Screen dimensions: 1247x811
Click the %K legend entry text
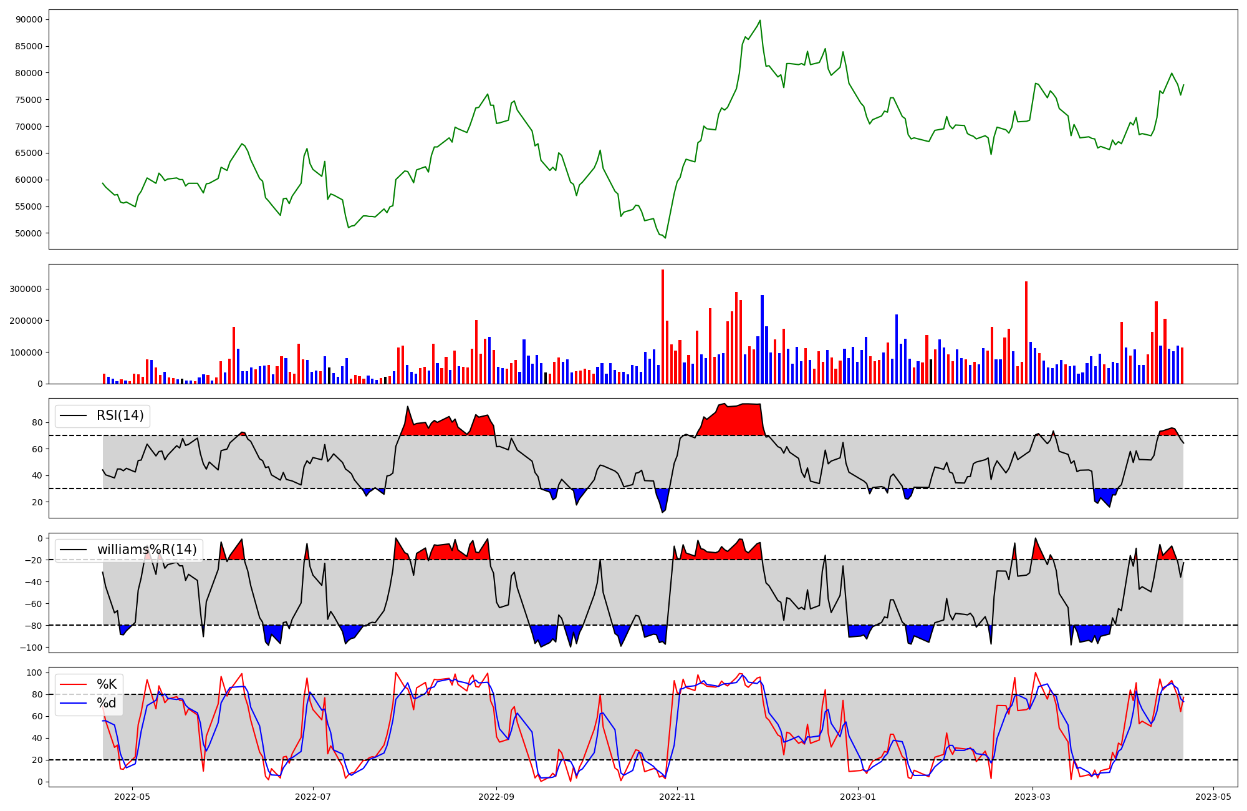107,684
